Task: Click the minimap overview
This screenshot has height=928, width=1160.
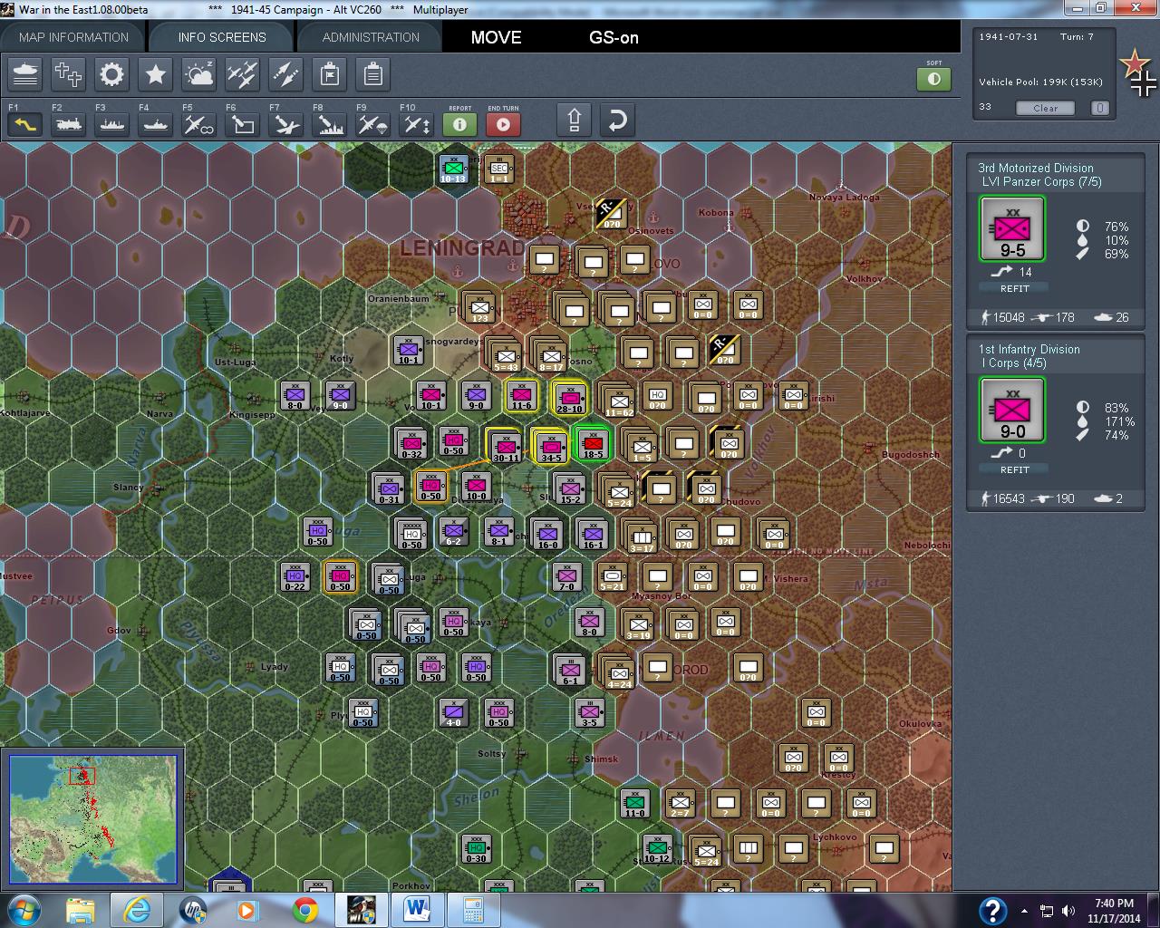Action: [93, 819]
